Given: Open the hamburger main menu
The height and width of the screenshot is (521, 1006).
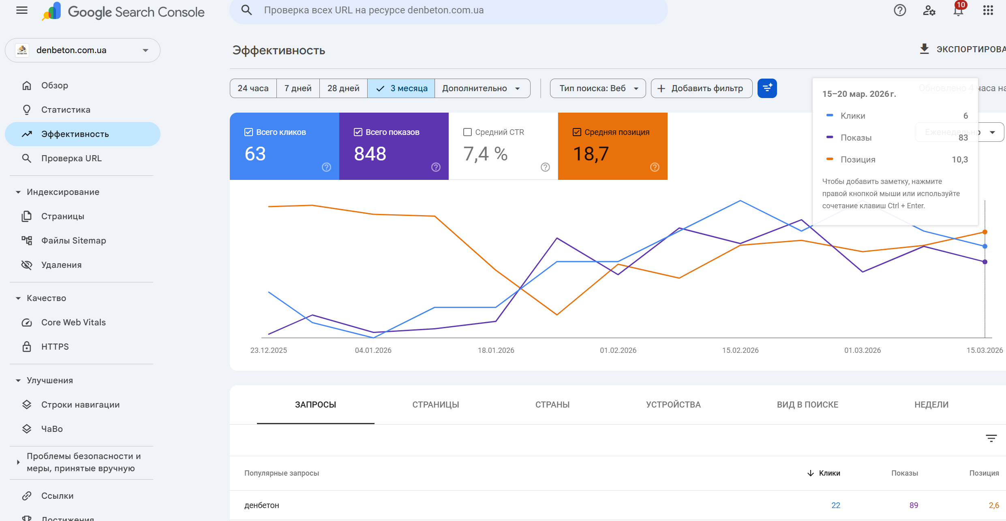Looking at the screenshot, I should [x=22, y=11].
